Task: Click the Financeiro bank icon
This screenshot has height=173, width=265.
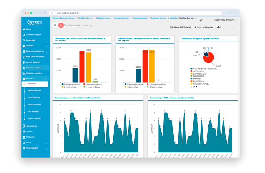Action: coord(24,137)
